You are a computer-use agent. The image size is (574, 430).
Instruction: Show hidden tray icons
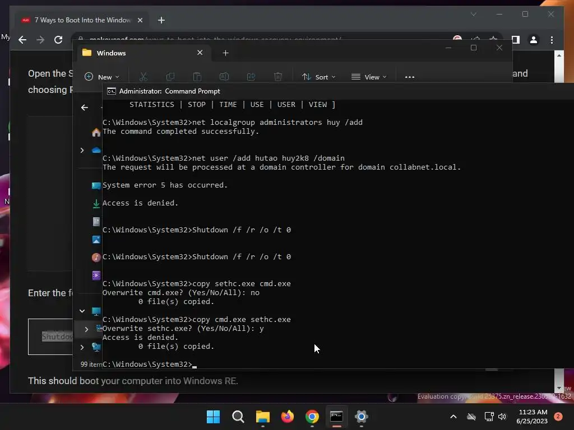453,417
